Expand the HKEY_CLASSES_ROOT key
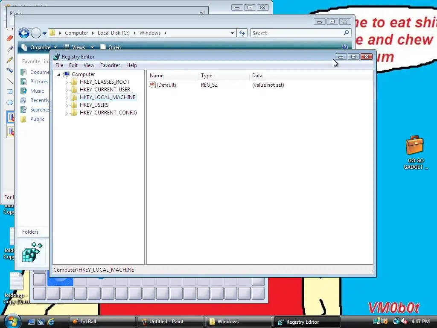 pyautogui.click(x=67, y=82)
